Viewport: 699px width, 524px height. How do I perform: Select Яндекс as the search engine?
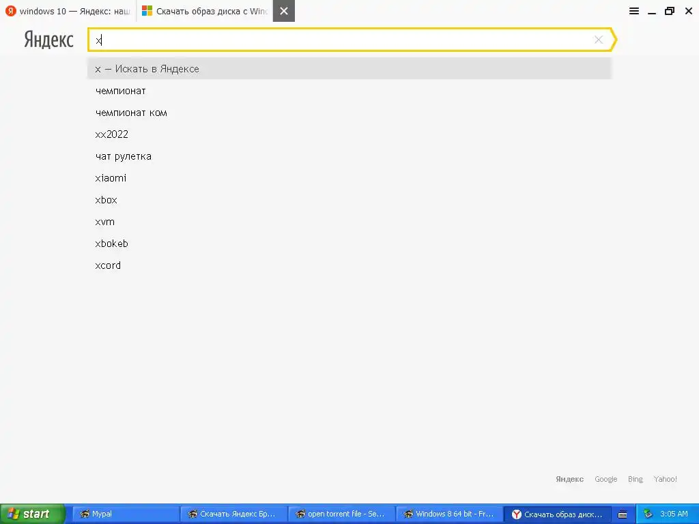click(569, 479)
